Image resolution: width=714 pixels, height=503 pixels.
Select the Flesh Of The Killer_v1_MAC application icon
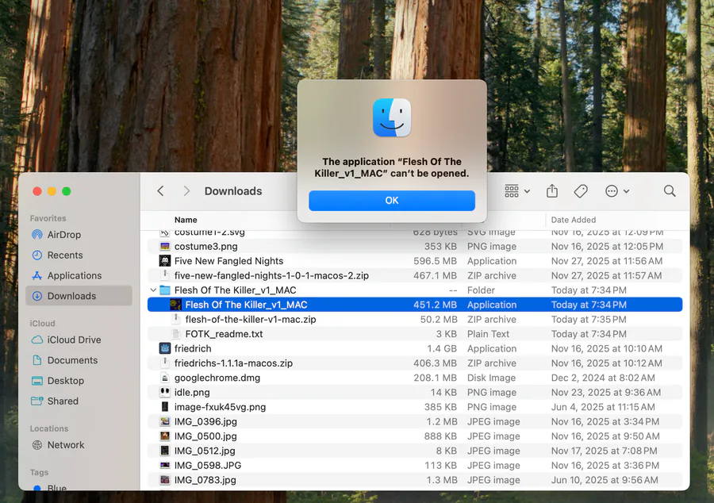click(176, 305)
